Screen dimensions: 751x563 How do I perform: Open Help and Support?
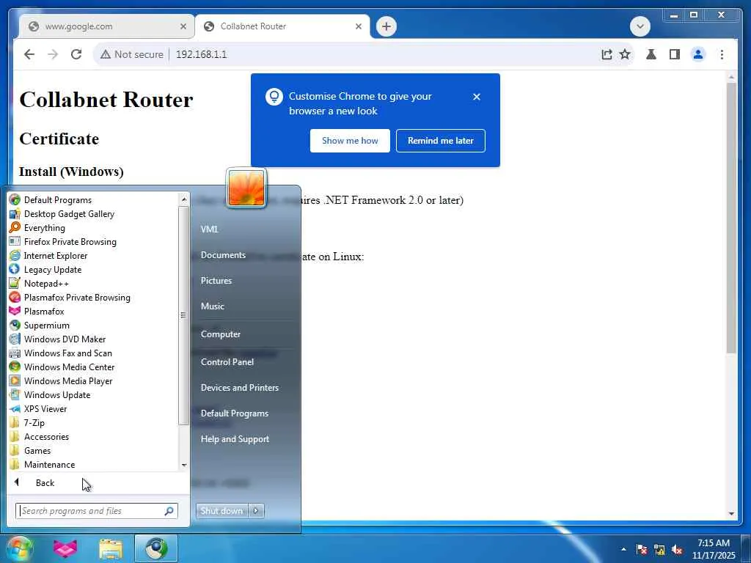coord(235,439)
